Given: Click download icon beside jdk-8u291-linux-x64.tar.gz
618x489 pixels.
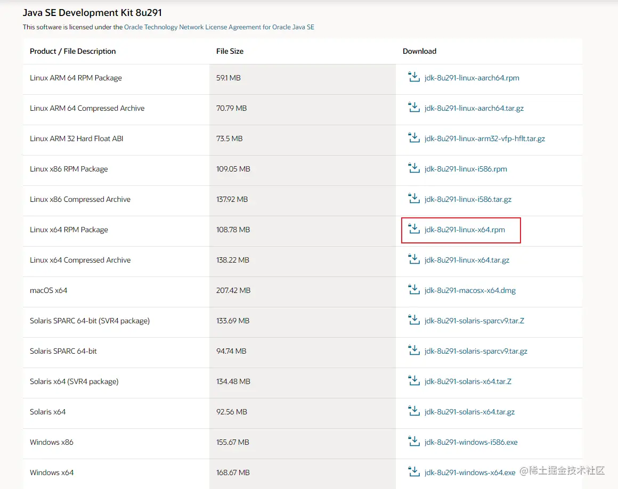Looking at the screenshot, I should point(414,258).
